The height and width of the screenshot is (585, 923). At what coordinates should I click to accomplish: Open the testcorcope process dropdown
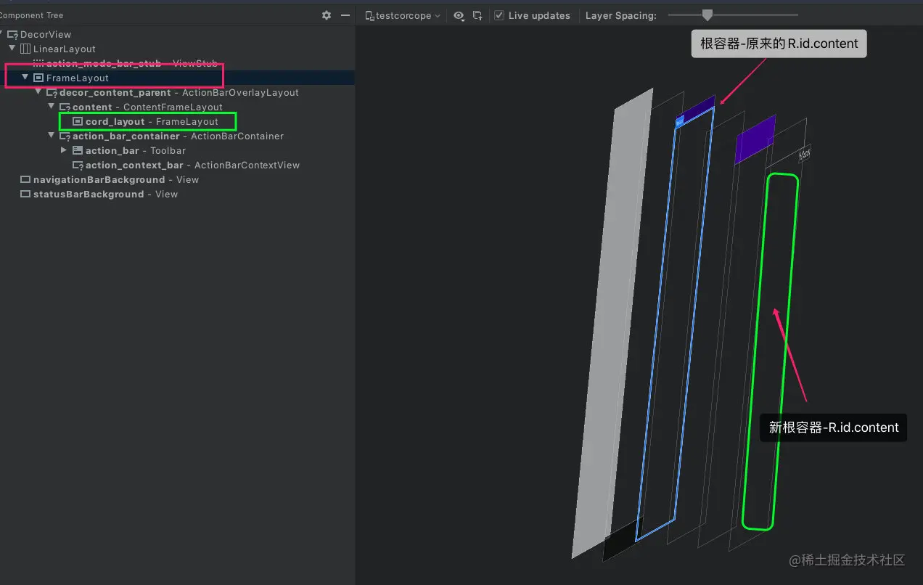point(403,15)
